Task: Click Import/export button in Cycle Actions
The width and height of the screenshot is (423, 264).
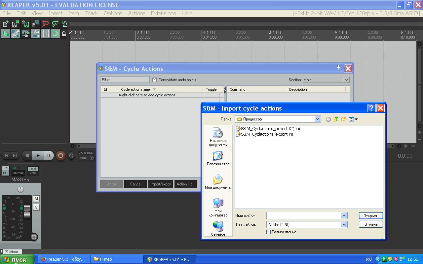Action: (161, 184)
